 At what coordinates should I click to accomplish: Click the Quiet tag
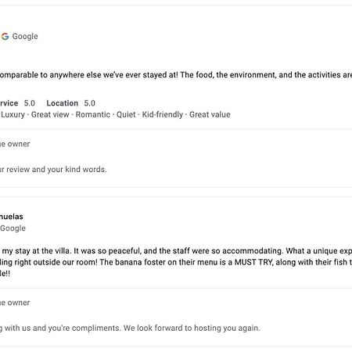click(x=126, y=114)
